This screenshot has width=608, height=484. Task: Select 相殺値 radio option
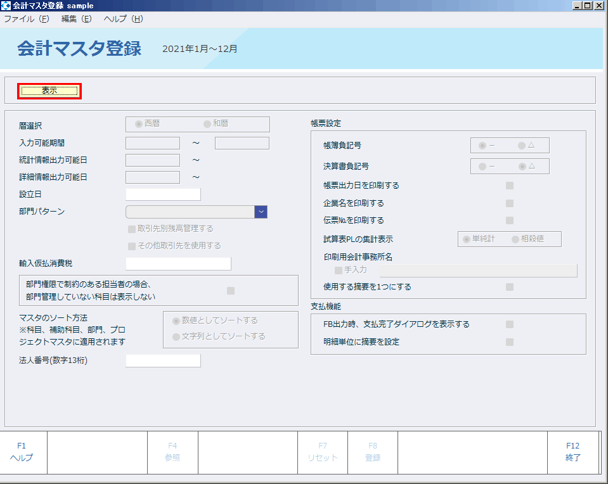tap(515, 239)
